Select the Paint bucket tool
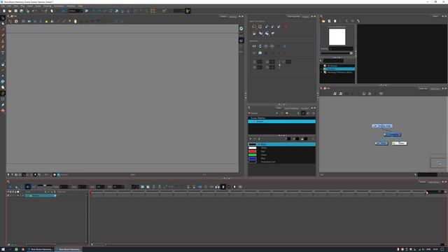The height and width of the screenshot is (252, 448). tap(3, 64)
